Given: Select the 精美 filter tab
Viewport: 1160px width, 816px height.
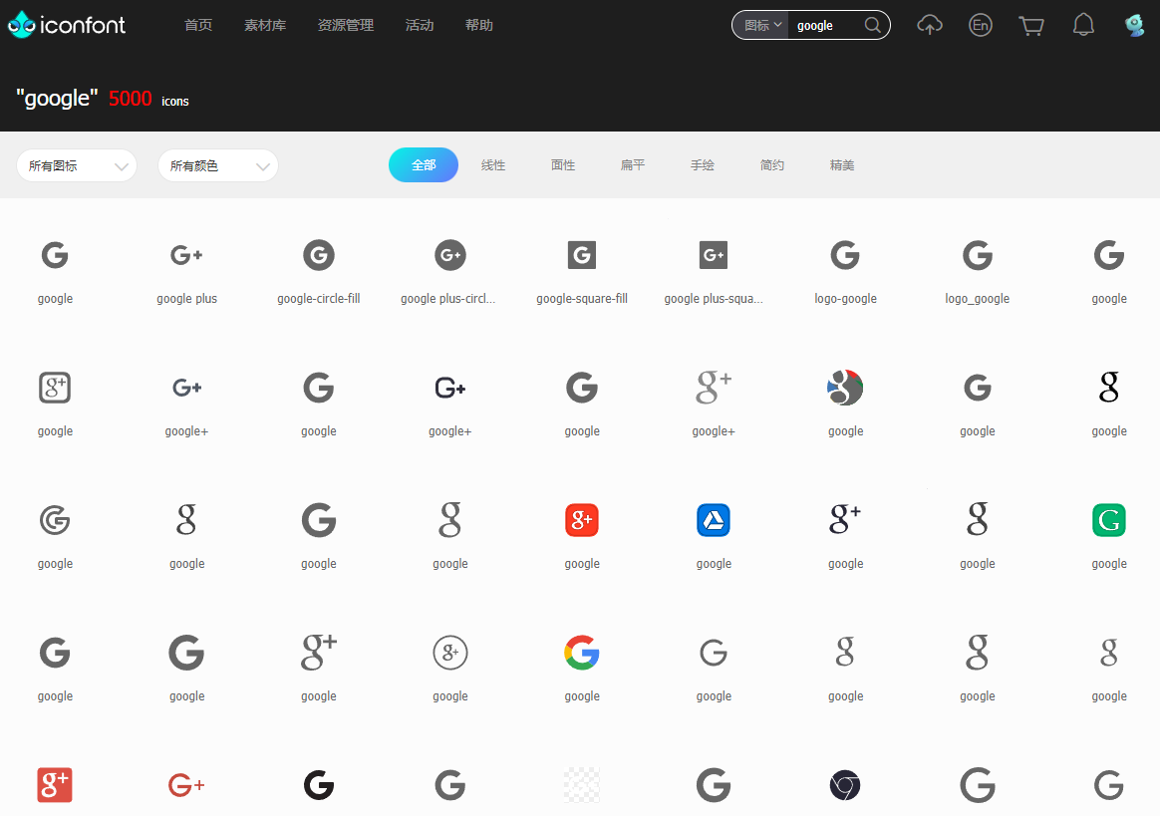Looking at the screenshot, I should pyautogui.click(x=842, y=165).
